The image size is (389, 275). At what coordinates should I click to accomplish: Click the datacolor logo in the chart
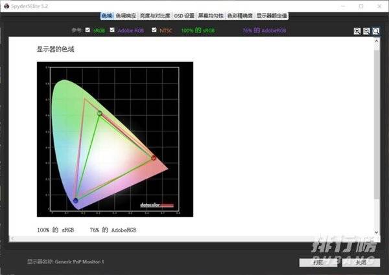(157, 205)
